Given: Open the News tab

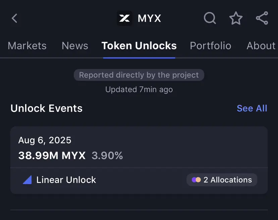Looking at the screenshot, I should pyautogui.click(x=75, y=46).
